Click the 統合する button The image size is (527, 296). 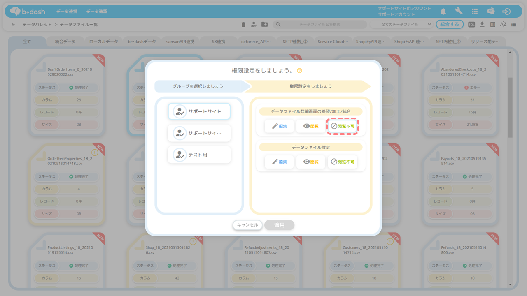point(450,25)
